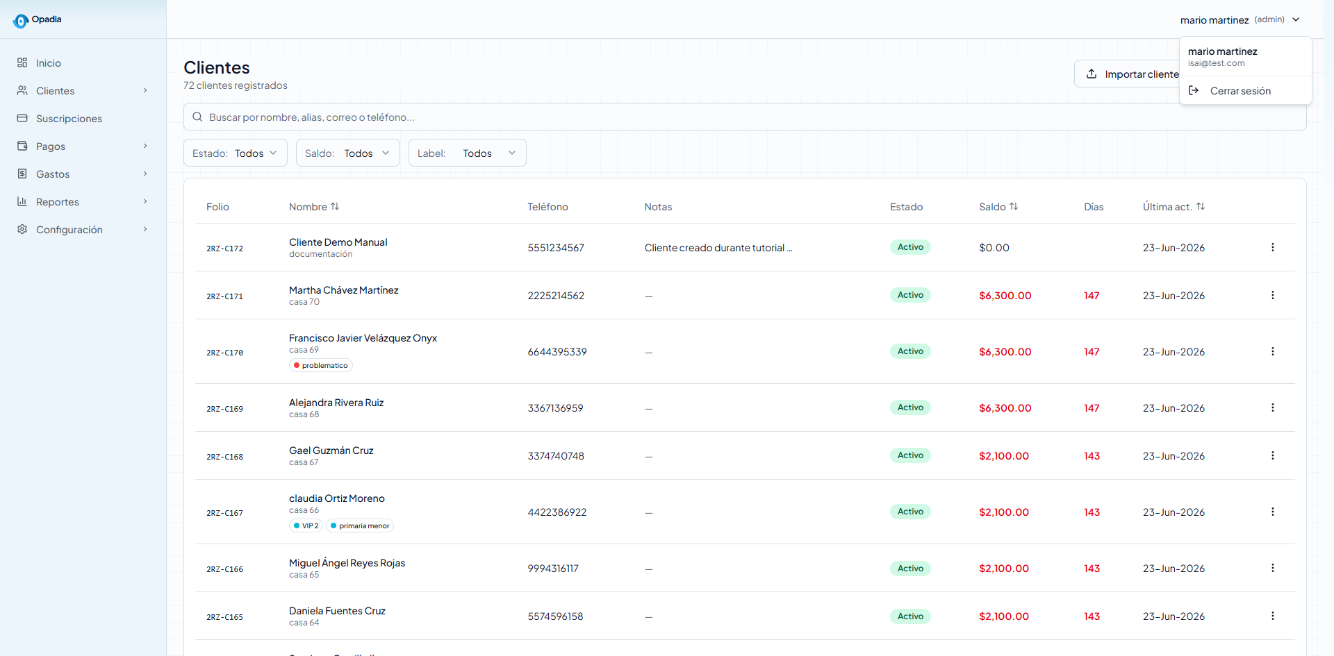The height and width of the screenshot is (656, 1334).
Task: Expand the Pagos sidebar submenu chevron
Action: tap(145, 146)
